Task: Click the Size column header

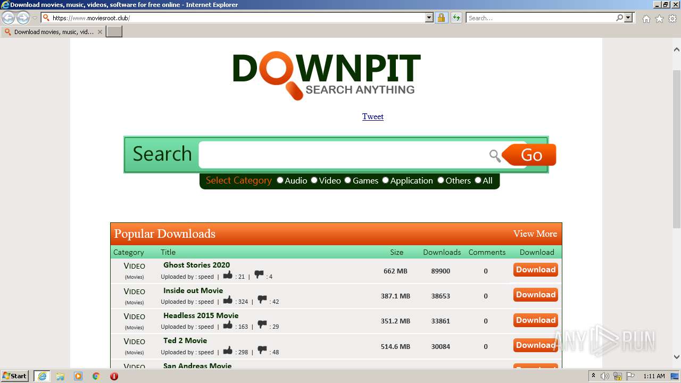Action: pyautogui.click(x=396, y=252)
